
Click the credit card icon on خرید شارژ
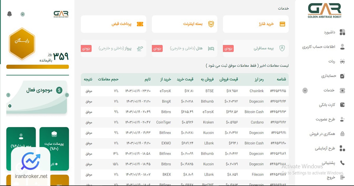282,24
